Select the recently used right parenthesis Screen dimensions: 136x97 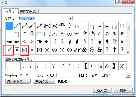tap(92, 66)
